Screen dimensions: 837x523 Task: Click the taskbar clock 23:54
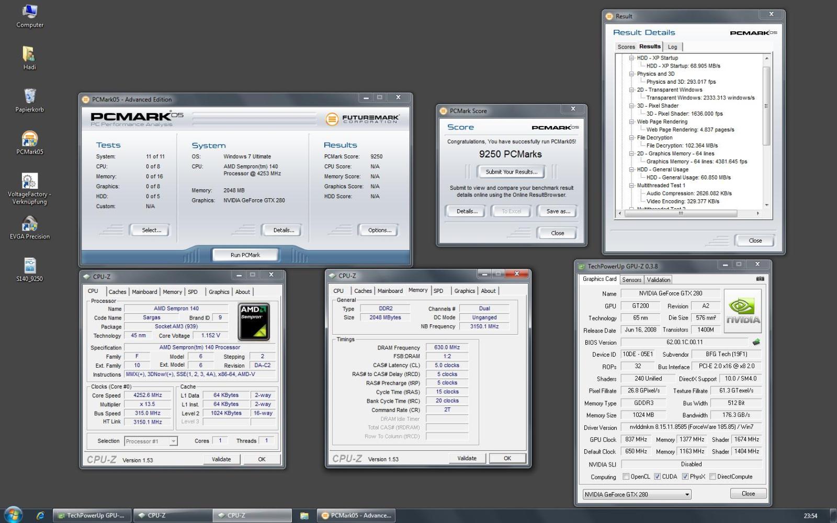click(810, 516)
